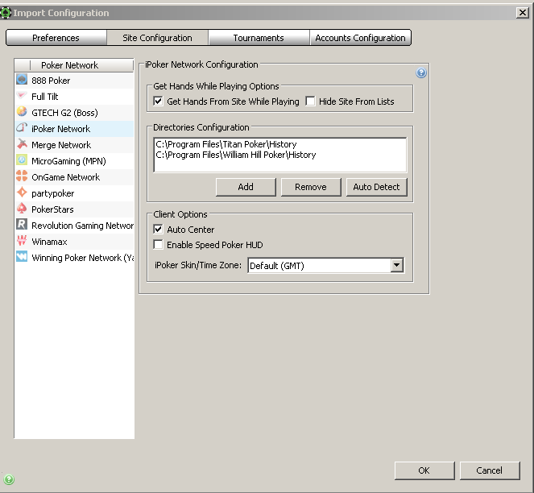Viewport: 534px width, 493px height.
Task: Toggle Get Hands From Site While Playing
Action: point(158,101)
